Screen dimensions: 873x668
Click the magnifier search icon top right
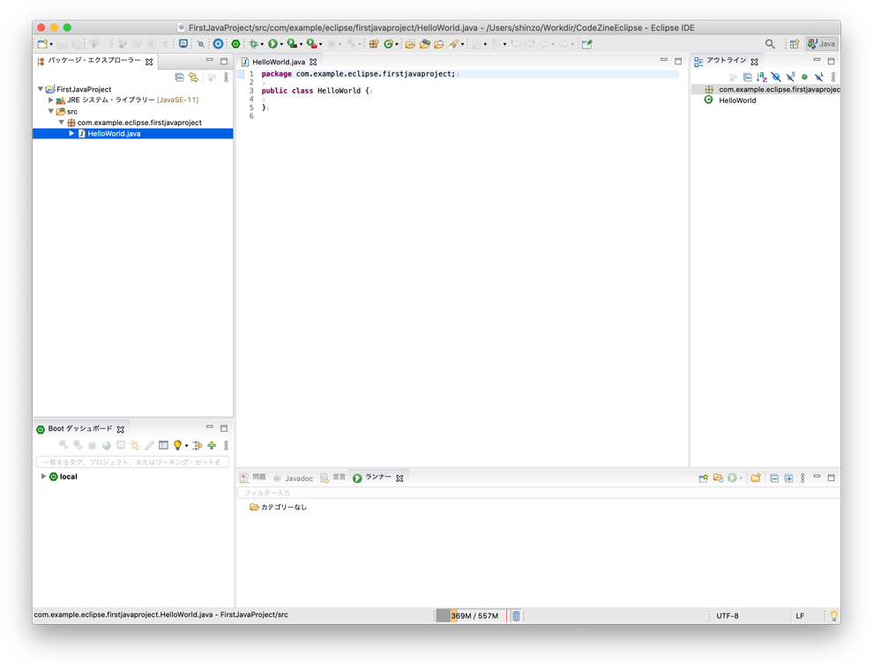coord(770,44)
